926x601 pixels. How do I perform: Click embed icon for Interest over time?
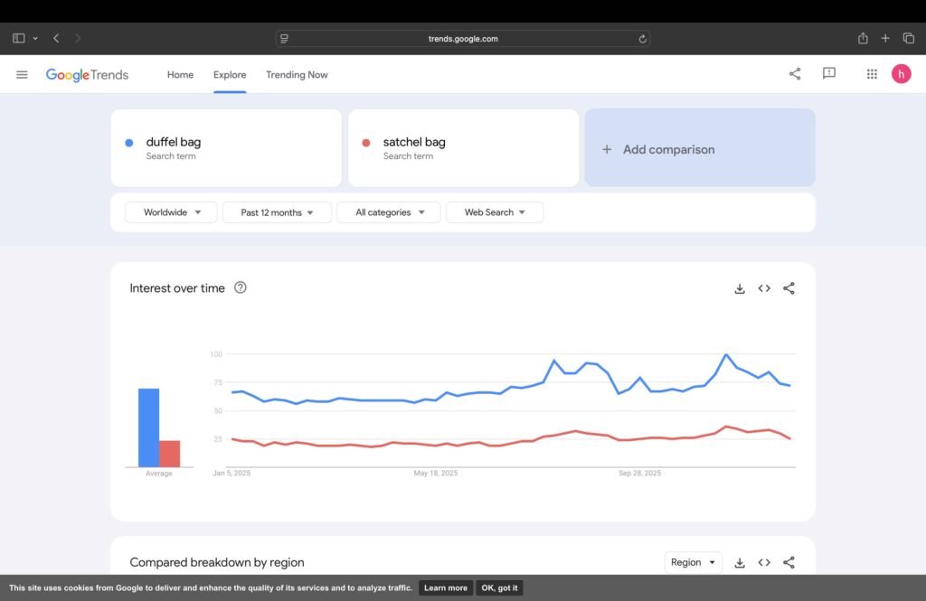[x=764, y=288]
